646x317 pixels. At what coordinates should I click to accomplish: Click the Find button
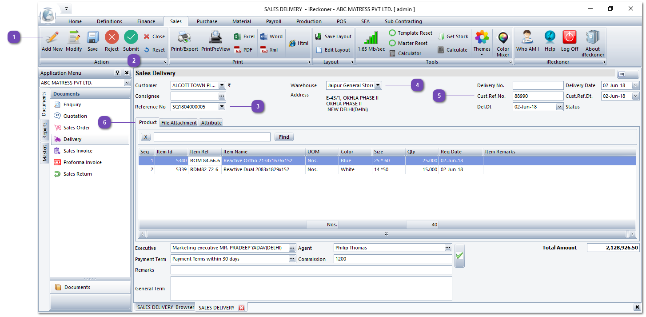pos(284,137)
